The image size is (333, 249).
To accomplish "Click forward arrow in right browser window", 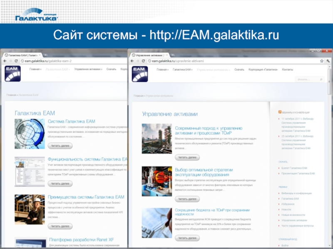I will pyautogui.click(x=138, y=61).
